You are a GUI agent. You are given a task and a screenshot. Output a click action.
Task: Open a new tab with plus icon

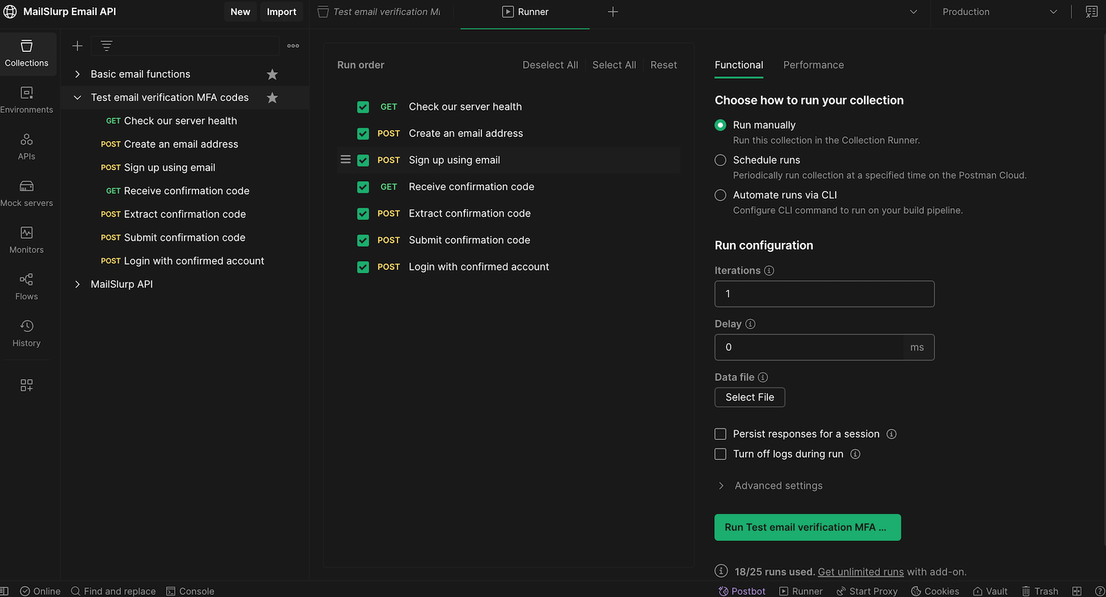point(612,12)
